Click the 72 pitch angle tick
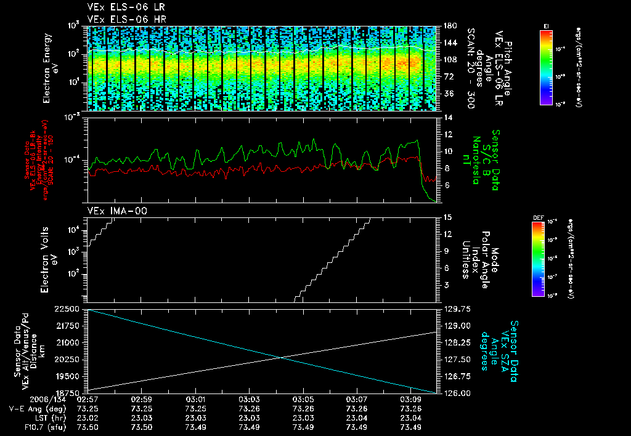Screen dimensions: 631x436 click(x=449, y=76)
